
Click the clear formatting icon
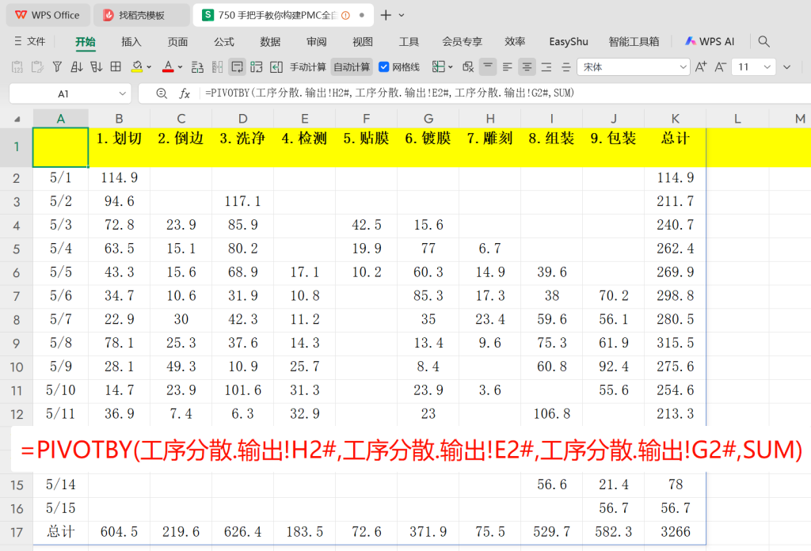pos(468,67)
